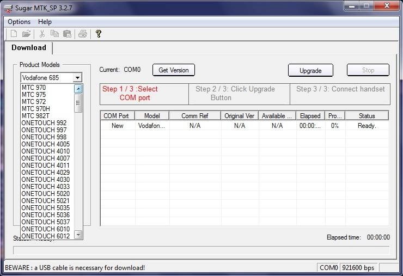Click the Original Ver column header

click(240, 115)
